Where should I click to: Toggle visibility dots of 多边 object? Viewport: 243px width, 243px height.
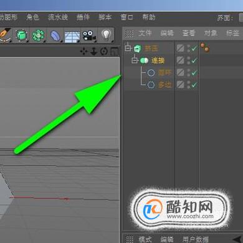coord(189,85)
